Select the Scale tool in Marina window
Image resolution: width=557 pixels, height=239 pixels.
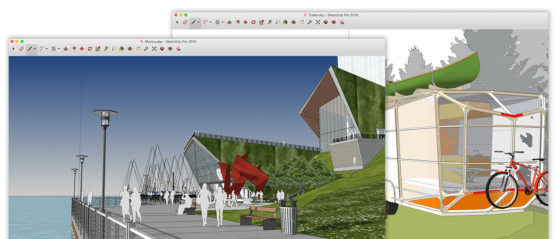click(x=97, y=49)
